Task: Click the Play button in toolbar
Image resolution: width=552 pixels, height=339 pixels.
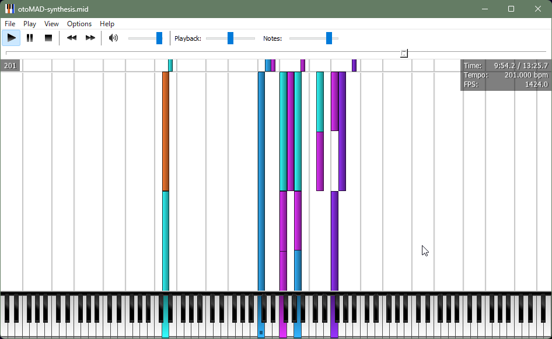Action: click(x=11, y=38)
